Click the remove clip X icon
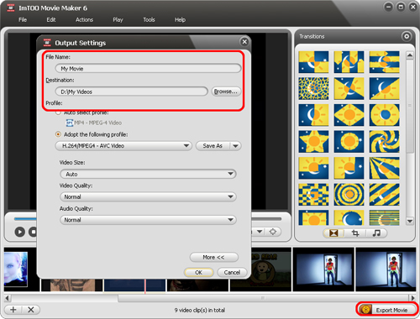420x319 pixels. coord(31,310)
